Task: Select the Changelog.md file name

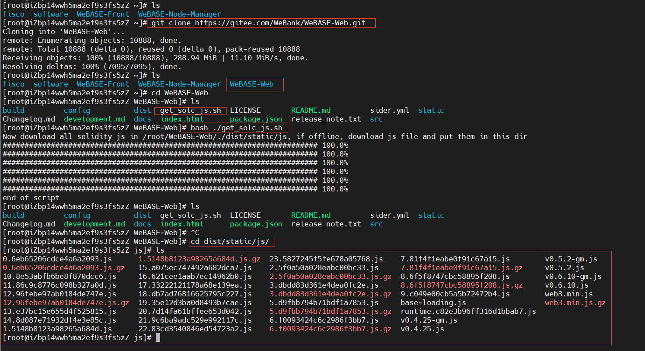Action: (x=28, y=119)
